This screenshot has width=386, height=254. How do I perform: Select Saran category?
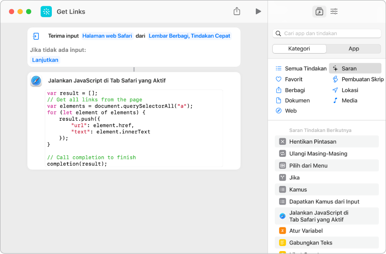click(355, 68)
